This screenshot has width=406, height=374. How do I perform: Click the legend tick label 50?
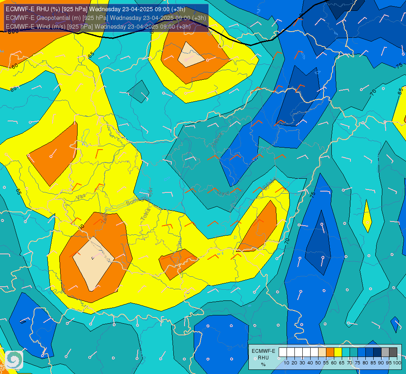(x=318, y=363)
